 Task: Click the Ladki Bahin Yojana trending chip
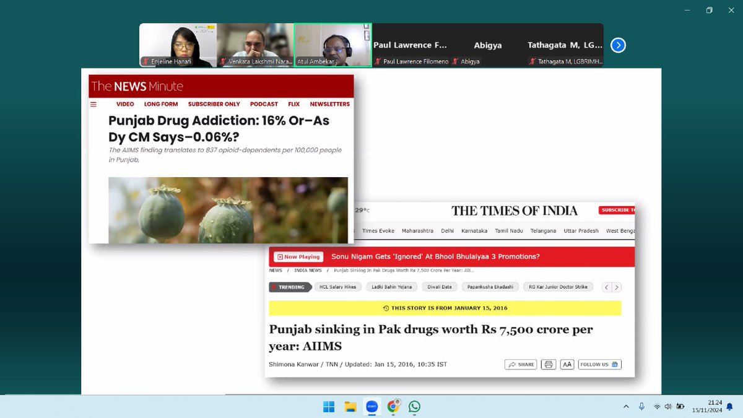click(391, 287)
